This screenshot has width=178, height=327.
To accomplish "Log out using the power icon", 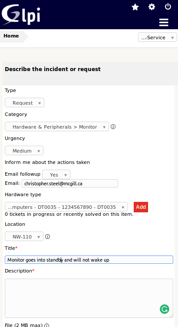I will [x=168, y=7].
